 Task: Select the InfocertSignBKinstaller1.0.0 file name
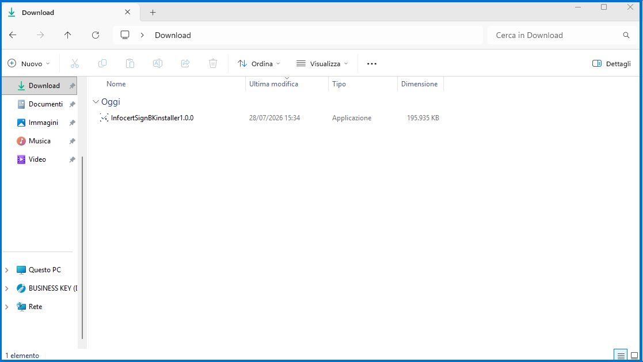click(152, 118)
